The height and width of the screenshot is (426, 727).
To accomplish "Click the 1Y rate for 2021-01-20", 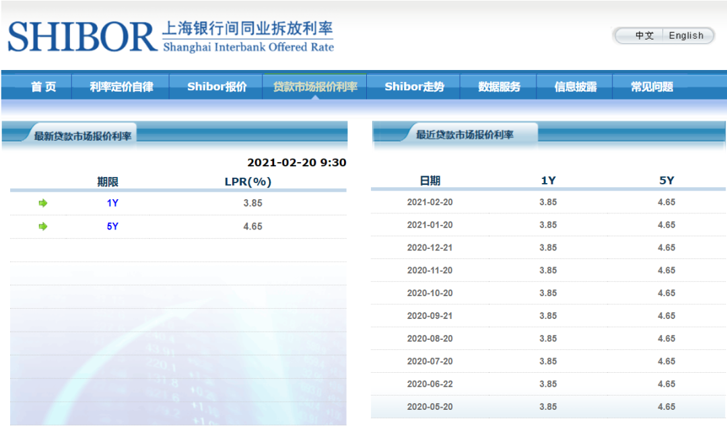I will click(x=548, y=225).
